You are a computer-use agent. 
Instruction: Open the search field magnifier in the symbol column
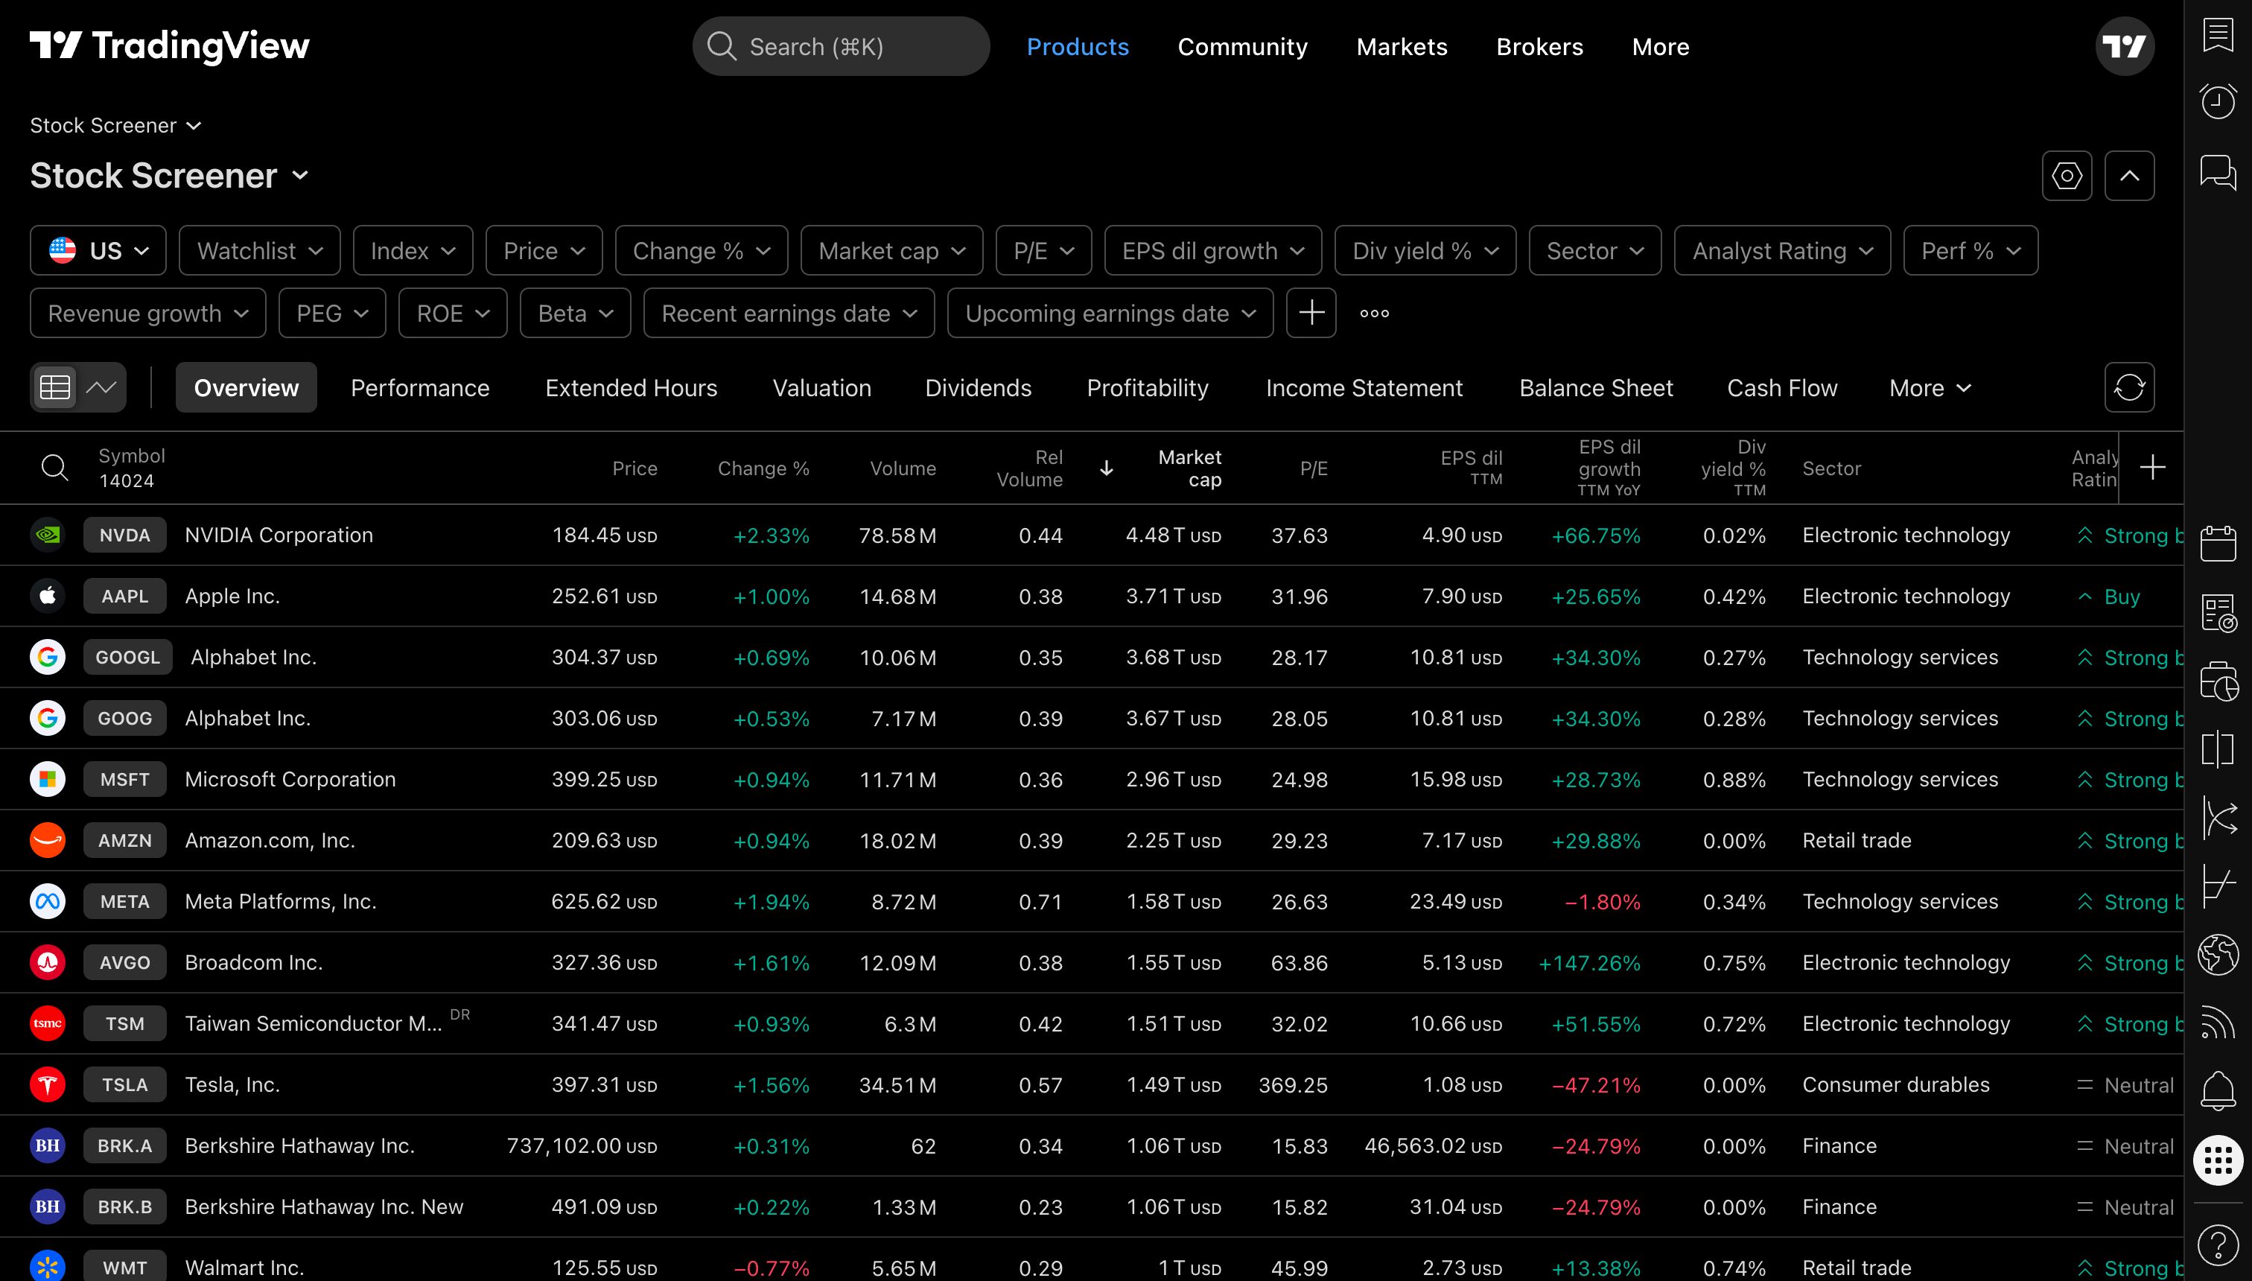[x=54, y=467]
